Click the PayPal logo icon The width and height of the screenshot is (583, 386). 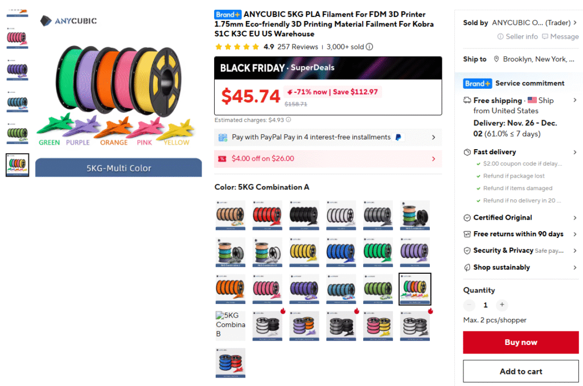(x=398, y=137)
